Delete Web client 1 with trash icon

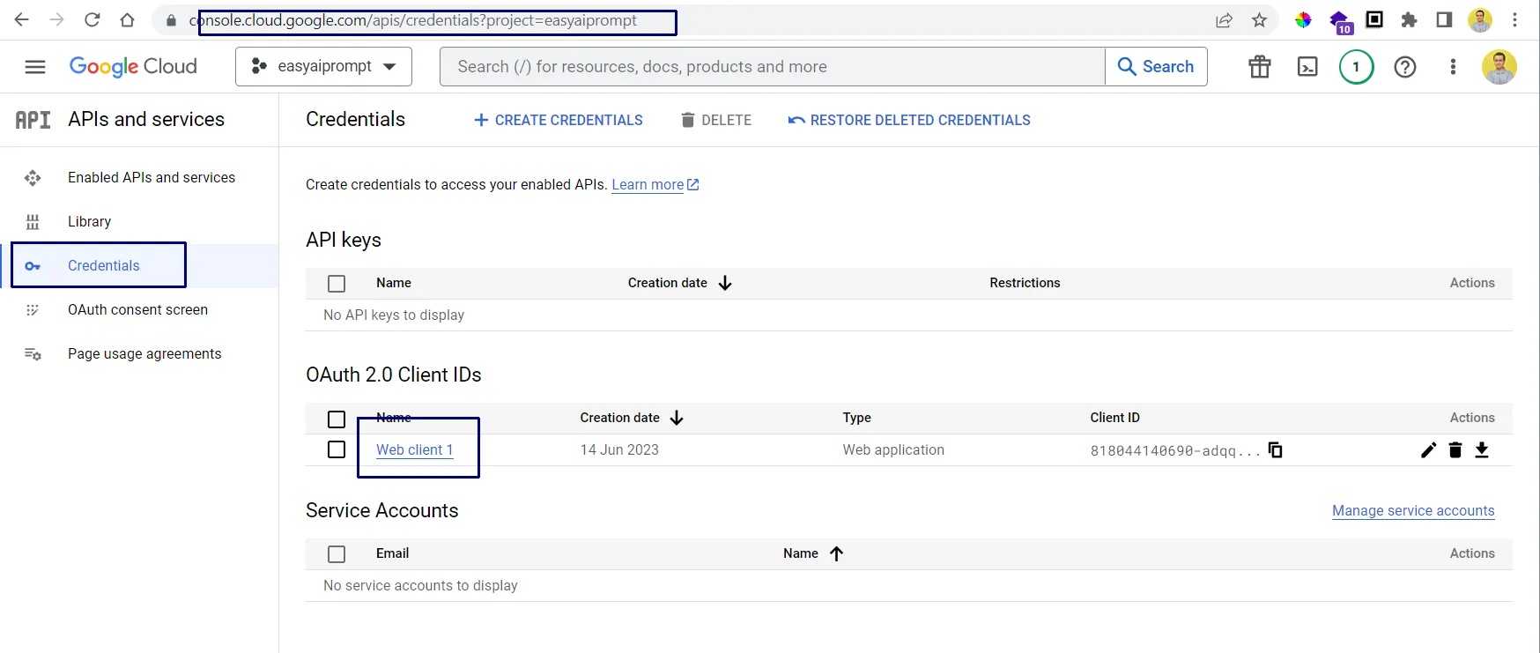click(x=1455, y=450)
